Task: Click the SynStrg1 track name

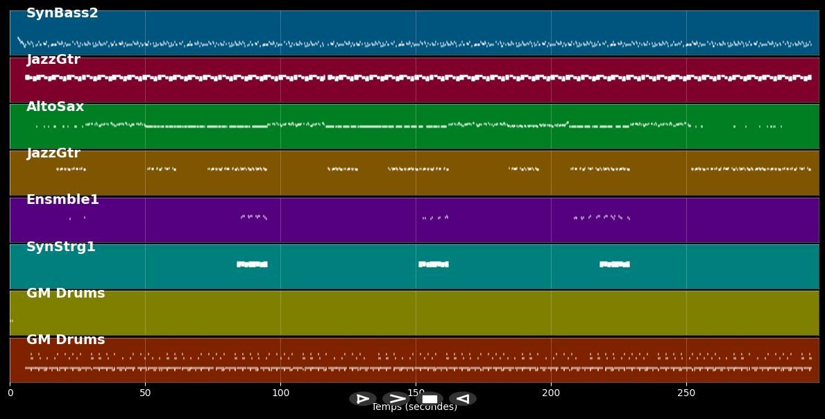Action: pyautogui.click(x=61, y=246)
